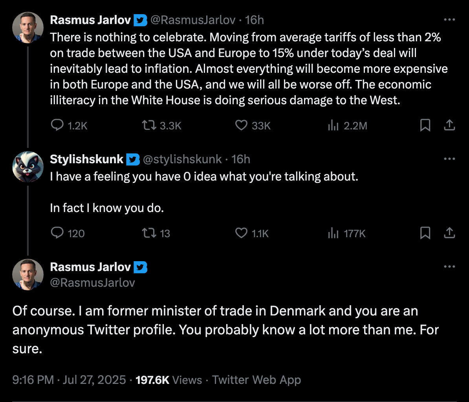469x402 pixels.
Task: View analytics showing 2.2M views
Action: coord(333,125)
